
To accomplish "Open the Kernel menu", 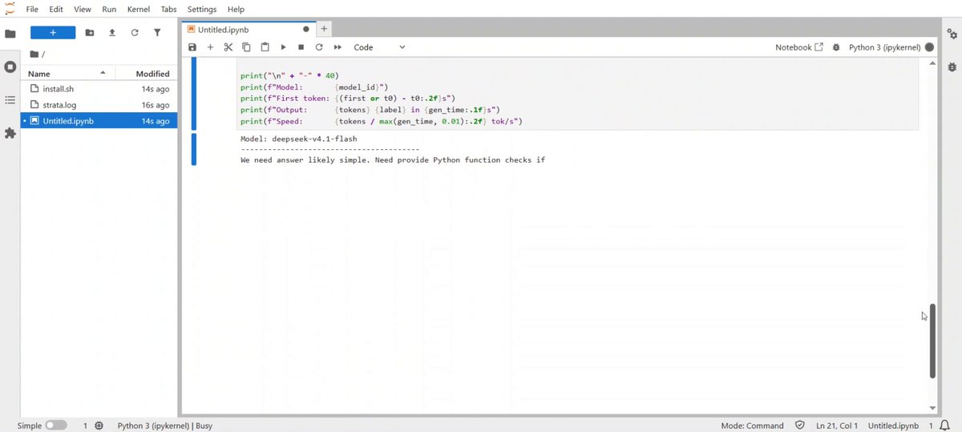I will [139, 9].
